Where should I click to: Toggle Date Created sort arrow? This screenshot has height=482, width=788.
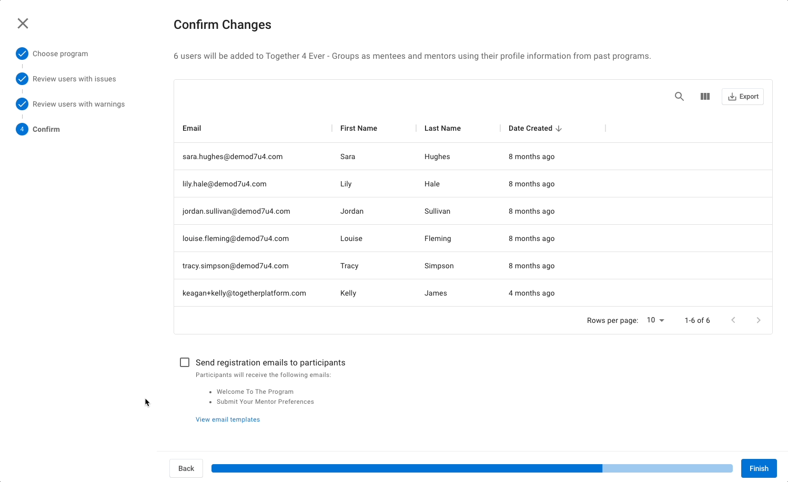pyautogui.click(x=559, y=129)
